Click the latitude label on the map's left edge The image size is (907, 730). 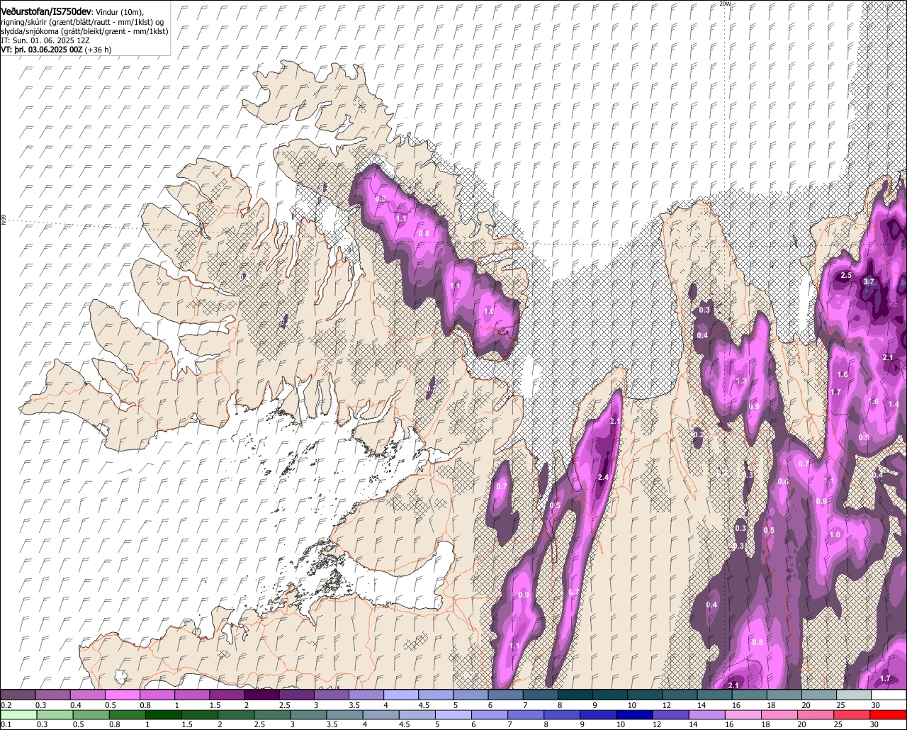(x=4, y=220)
